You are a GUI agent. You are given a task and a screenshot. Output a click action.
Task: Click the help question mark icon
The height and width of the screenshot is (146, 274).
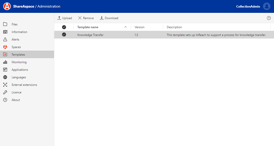[269, 18]
